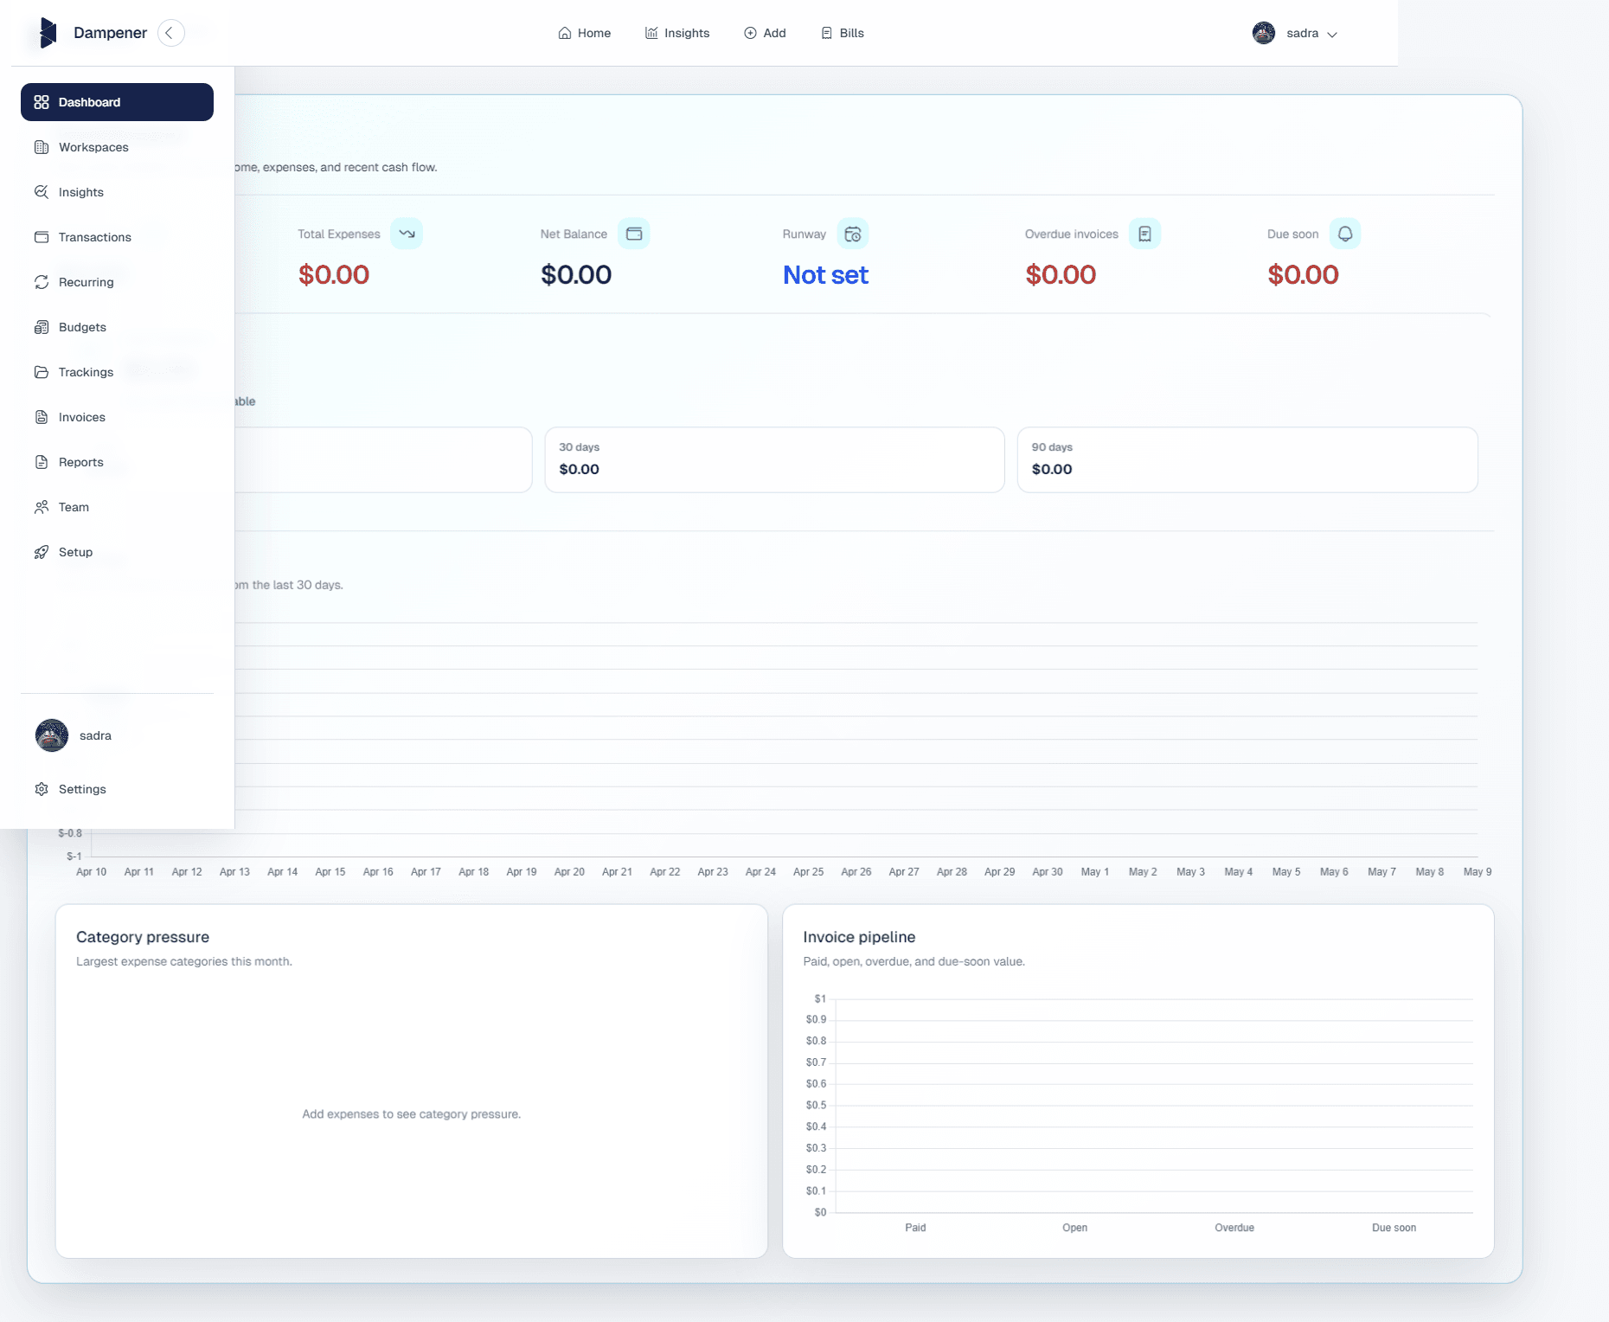Click the Dashboard grid icon
The image size is (1609, 1322).
click(42, 102)
